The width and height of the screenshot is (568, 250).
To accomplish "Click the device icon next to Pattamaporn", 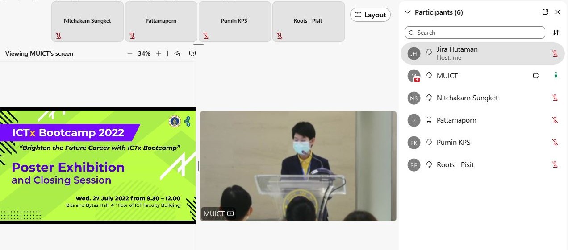I will coord(429,120).
